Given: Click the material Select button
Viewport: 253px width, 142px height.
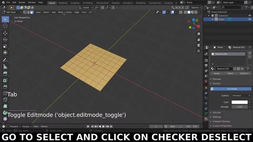Looking at the screenshot, I should point(230,73).
